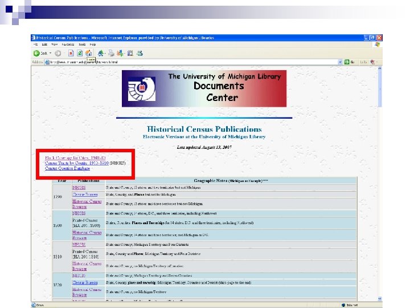The image size is (410, 308).
Task: Click the vertical scrollbar thumb
Action: pyautogui.click(x=380, y=89)
